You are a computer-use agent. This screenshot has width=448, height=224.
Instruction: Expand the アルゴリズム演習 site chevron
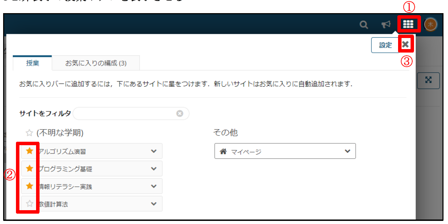tap(154, 151)
